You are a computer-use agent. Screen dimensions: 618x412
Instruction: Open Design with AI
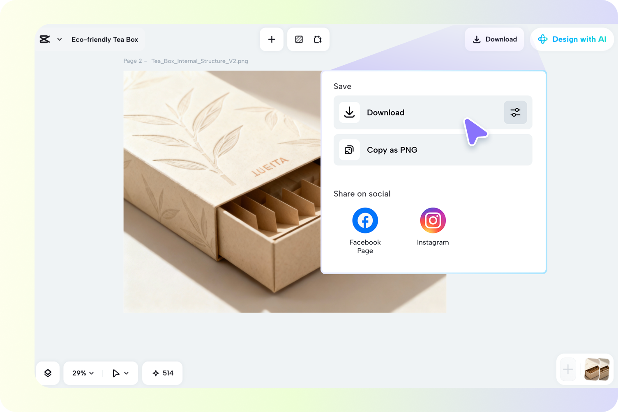coord(572,39)
